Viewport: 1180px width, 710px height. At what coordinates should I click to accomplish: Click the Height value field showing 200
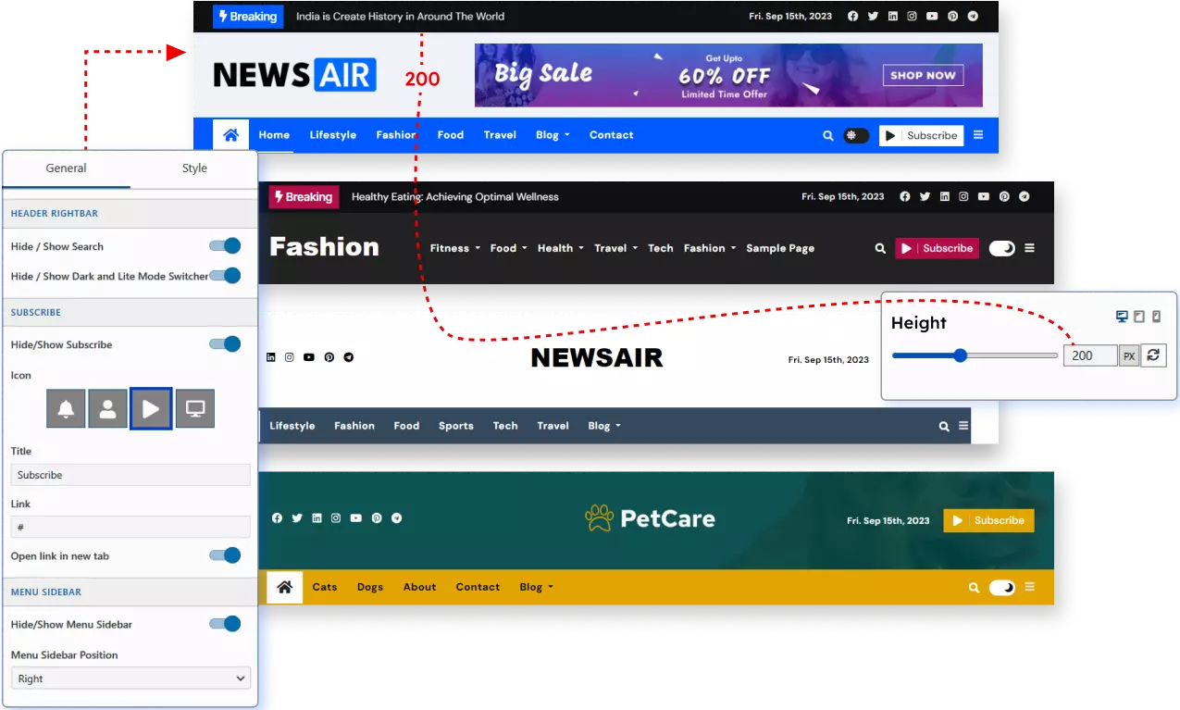coord(1090,355)
